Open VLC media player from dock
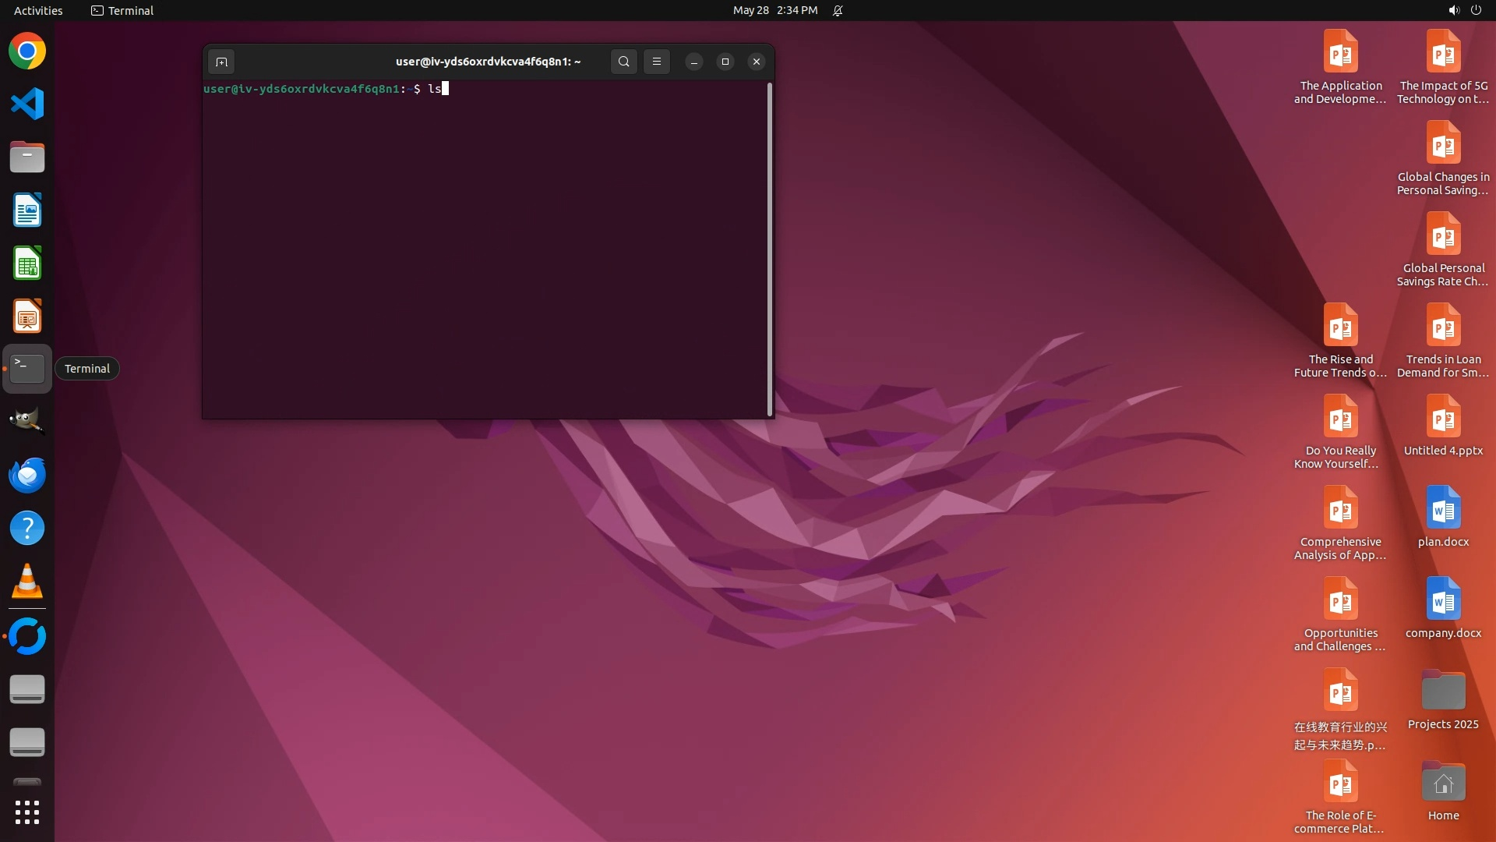 point(27,582)
